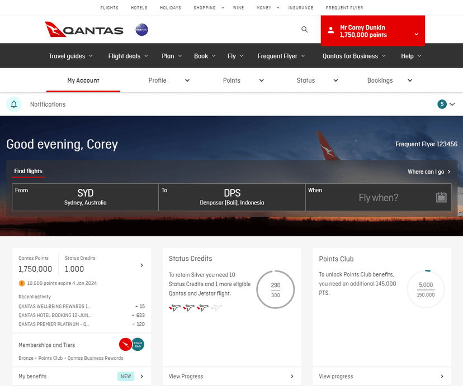Click the teal Points Club badge
The height and width of the screenshot is (386, 463).
tap(138, 345)
